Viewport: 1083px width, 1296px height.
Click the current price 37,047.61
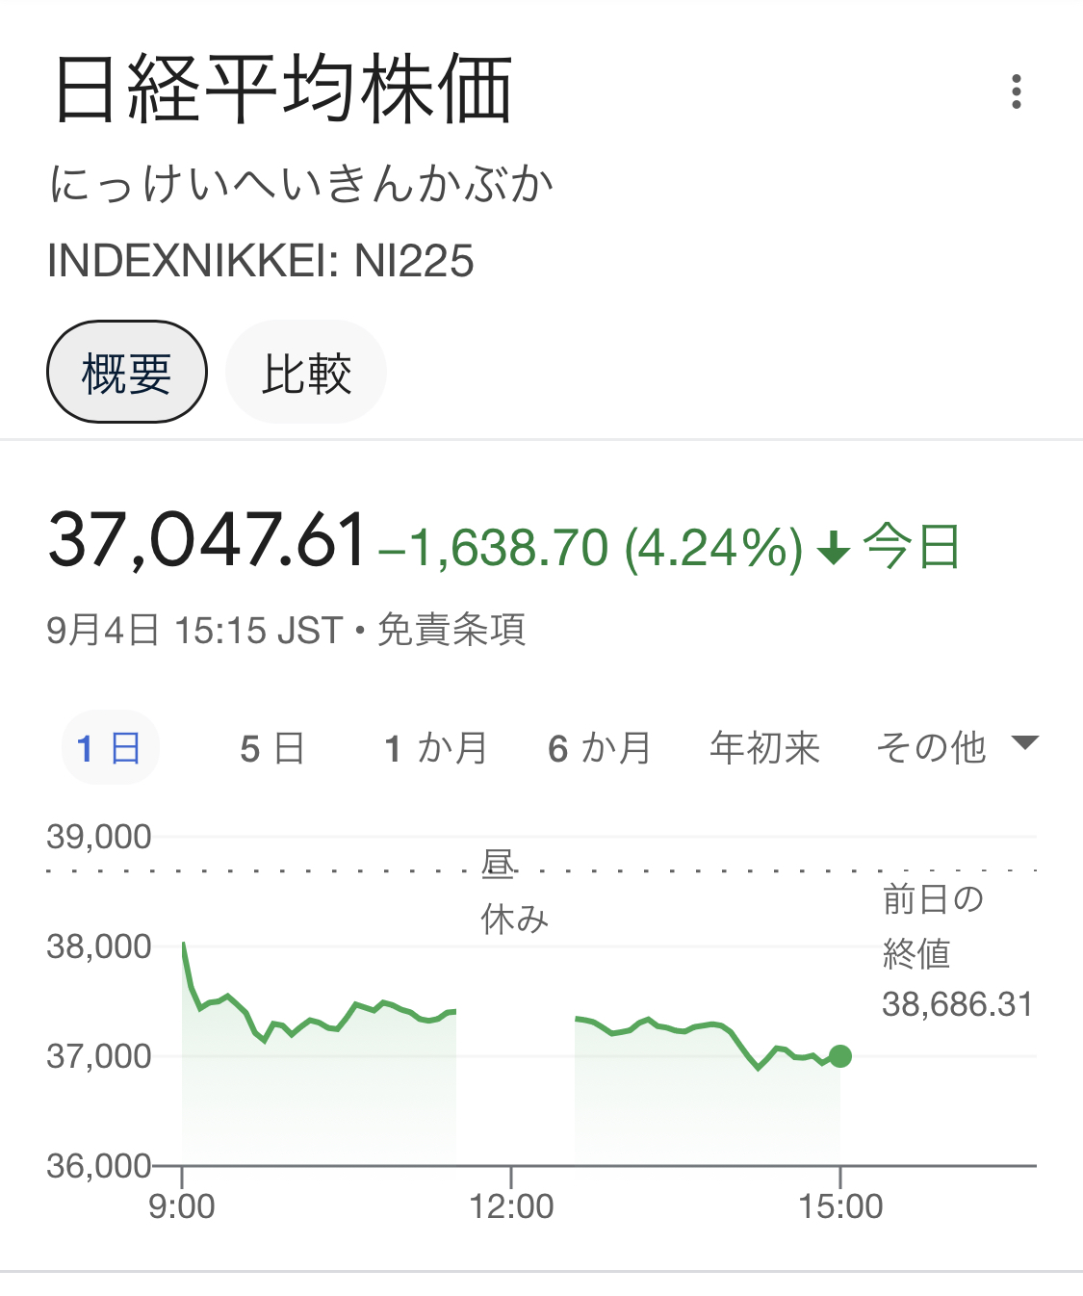coord(208,539)
